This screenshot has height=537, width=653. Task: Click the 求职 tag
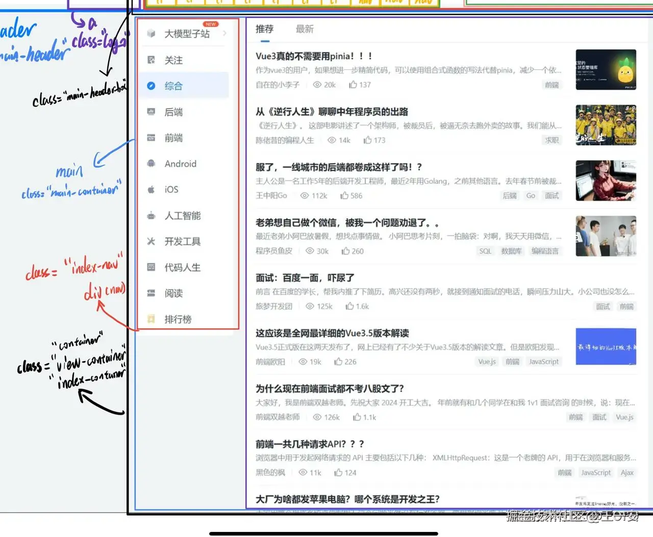(552, 140)
